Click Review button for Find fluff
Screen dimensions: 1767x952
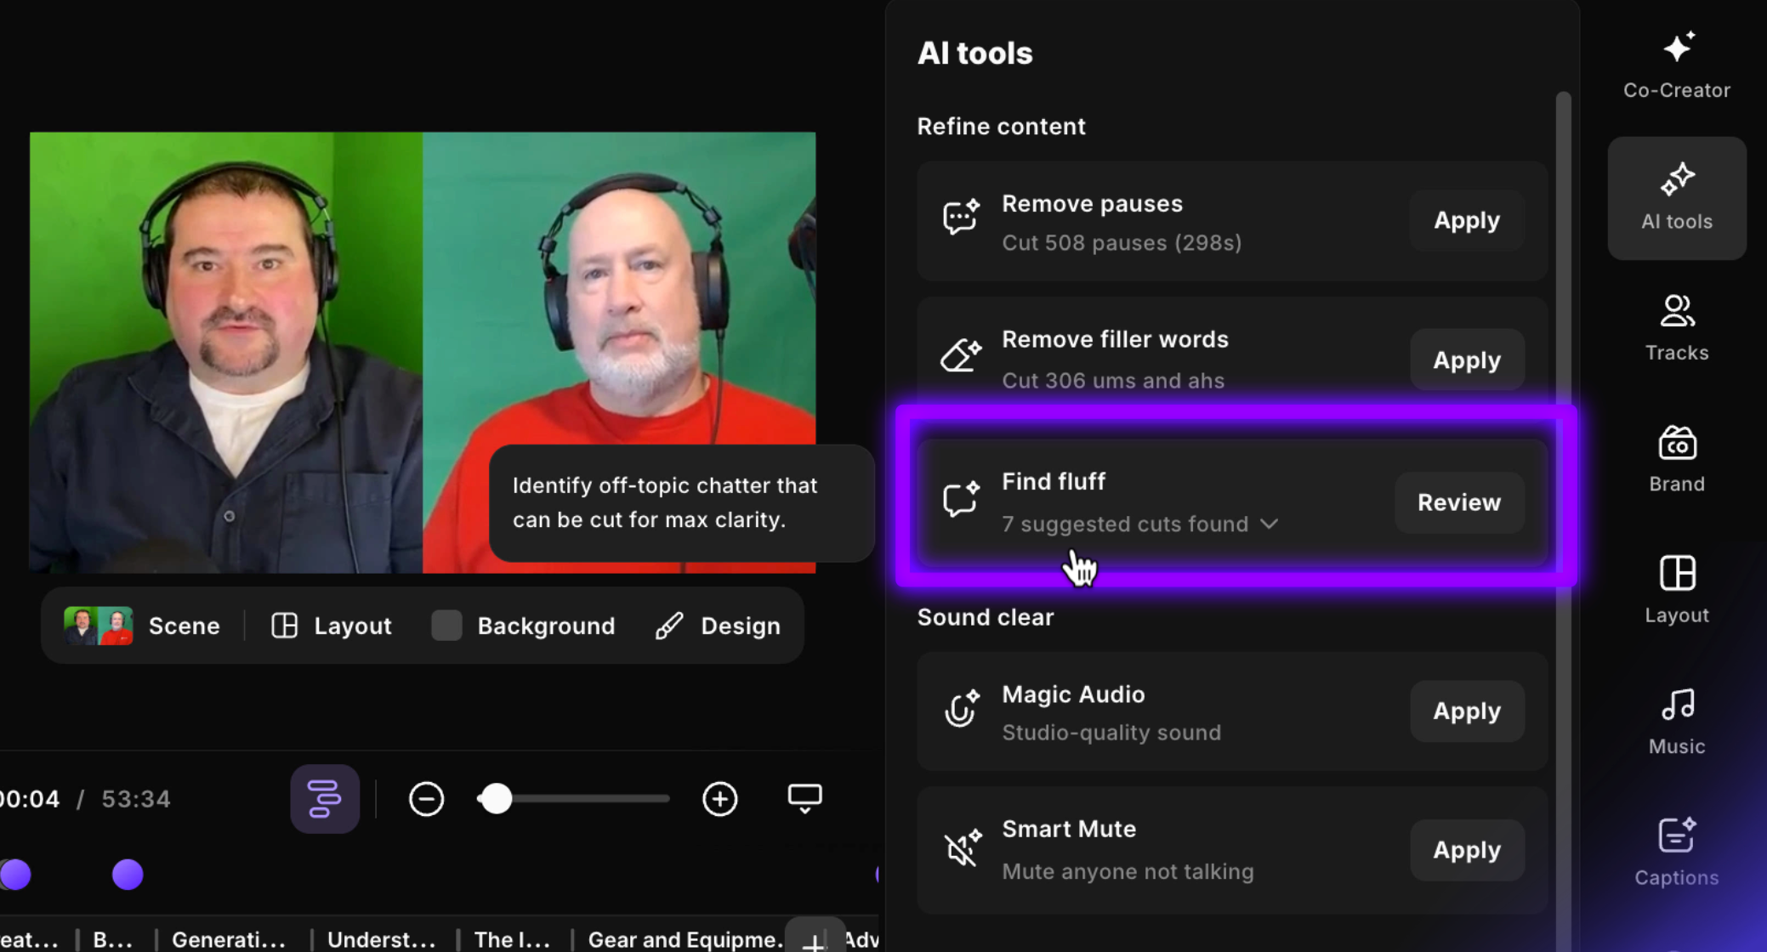coord(1458,502)
